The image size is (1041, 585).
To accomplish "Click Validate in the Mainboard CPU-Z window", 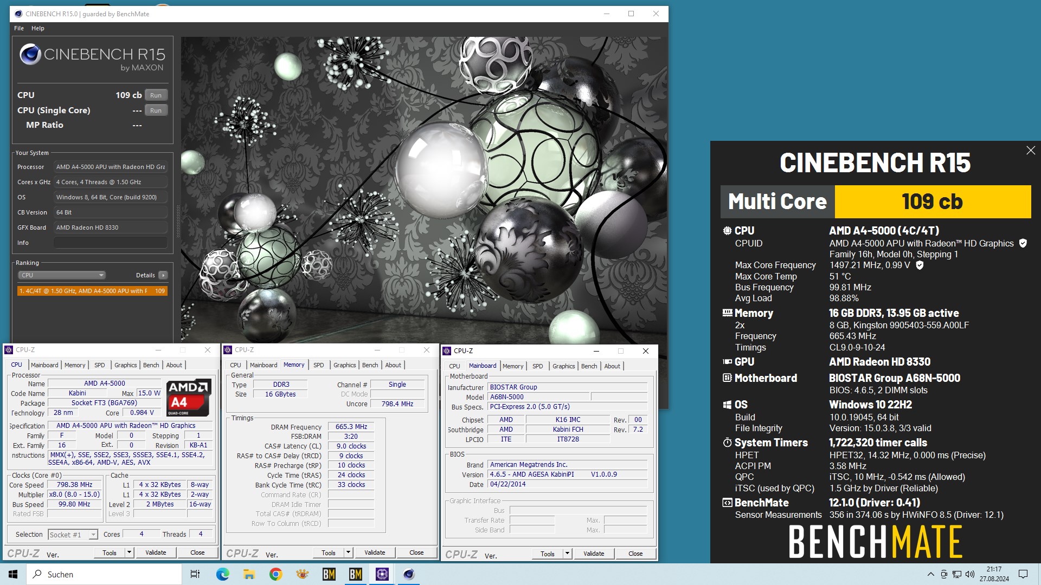I will 594,554.
